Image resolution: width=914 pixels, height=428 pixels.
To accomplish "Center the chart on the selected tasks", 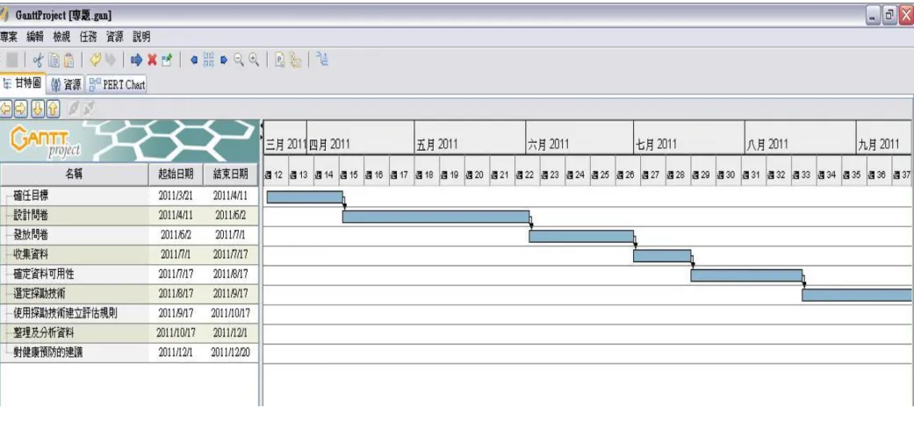I will (209, 60).
